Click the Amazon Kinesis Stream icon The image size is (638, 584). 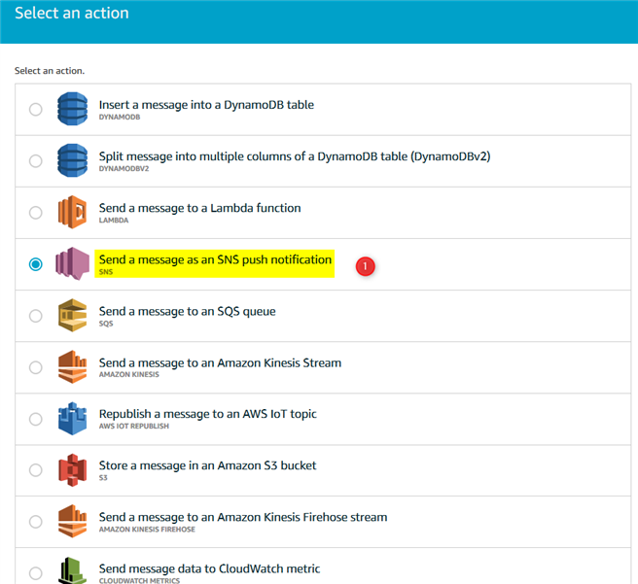point(72,367)
